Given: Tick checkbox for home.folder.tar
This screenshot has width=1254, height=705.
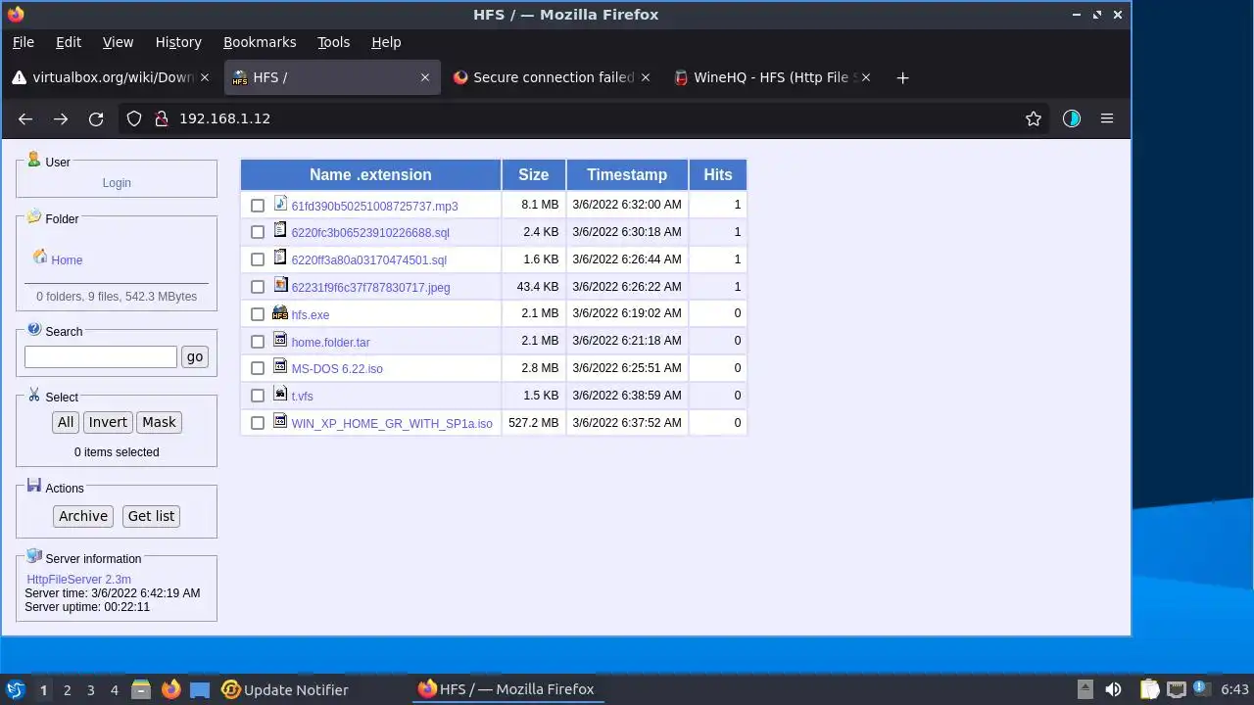Looking at the screenshot, I should point(258,342).
